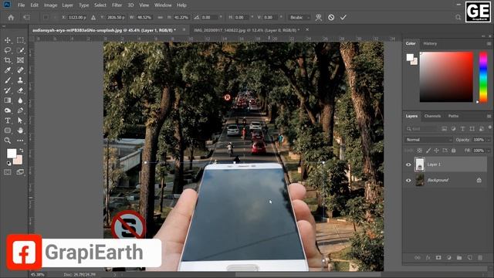Reset default foreground and background colors
494x278 pixels.
8,163
